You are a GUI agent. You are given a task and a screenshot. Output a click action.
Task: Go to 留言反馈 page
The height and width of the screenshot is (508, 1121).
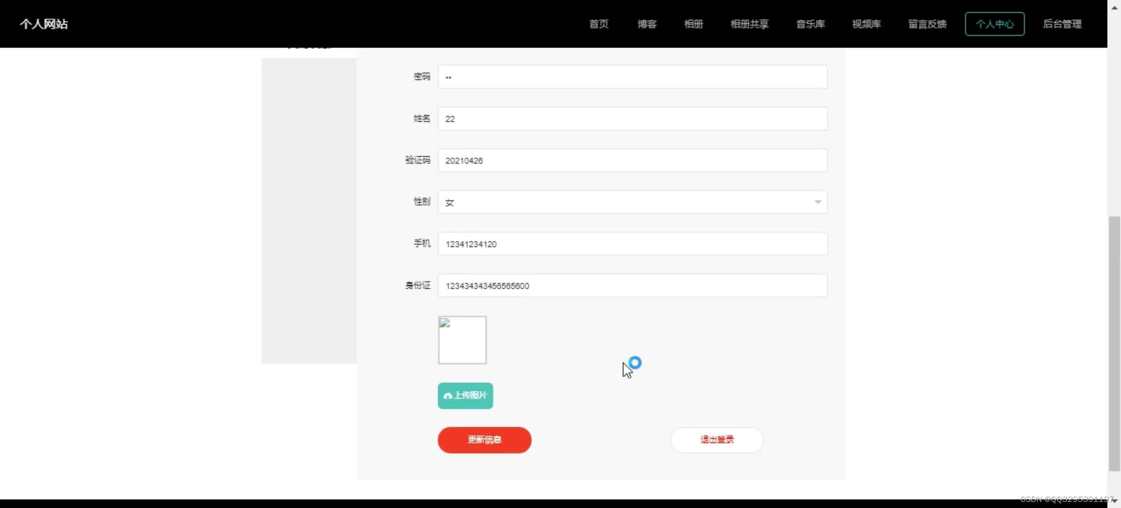point(927,24)
